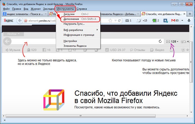This screenshot has height=124, width=195.
Task: Open the VK (В) toolbar button
Action: coord(165,21)
